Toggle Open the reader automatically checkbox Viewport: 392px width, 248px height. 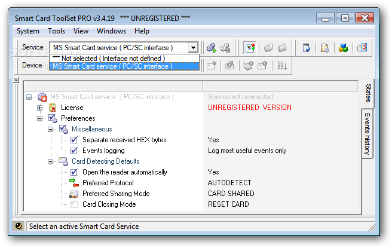pyautogui.click(x=74, y=172)
